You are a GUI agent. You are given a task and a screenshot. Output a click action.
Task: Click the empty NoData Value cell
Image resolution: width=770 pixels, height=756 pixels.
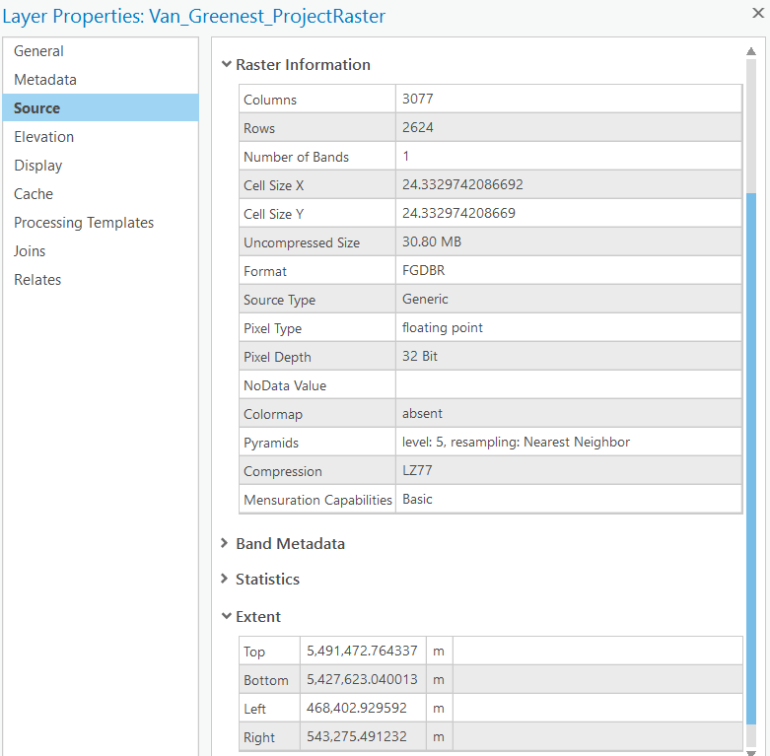click(568, 385)
